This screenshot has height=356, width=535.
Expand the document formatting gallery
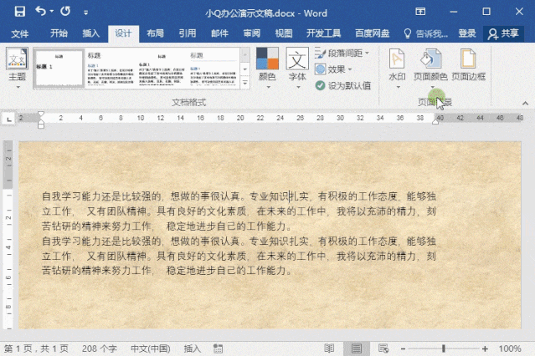tap(245, 83)
